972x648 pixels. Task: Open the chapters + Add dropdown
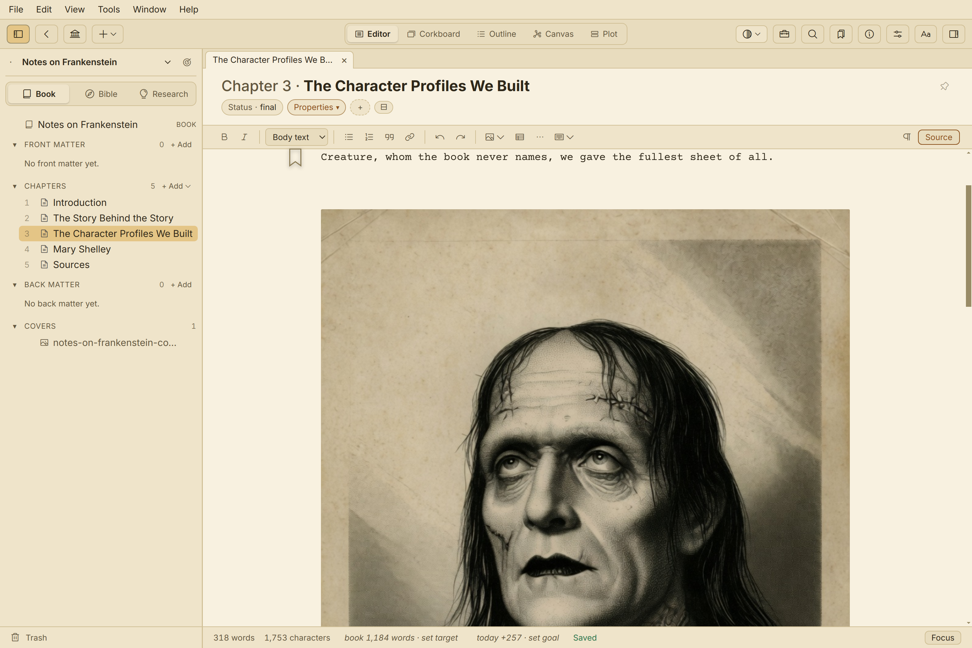click(x=177, y=186)
